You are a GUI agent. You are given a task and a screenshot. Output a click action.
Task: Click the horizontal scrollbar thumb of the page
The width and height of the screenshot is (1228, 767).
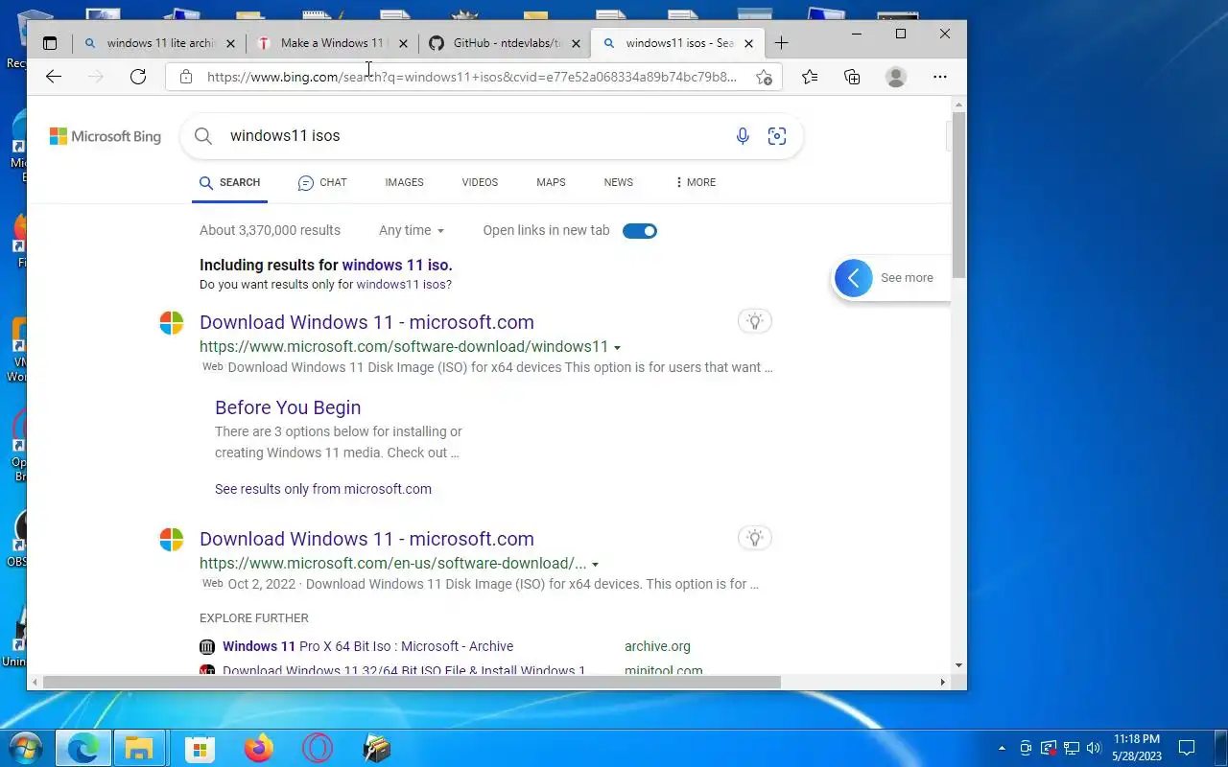click(411, 683)
